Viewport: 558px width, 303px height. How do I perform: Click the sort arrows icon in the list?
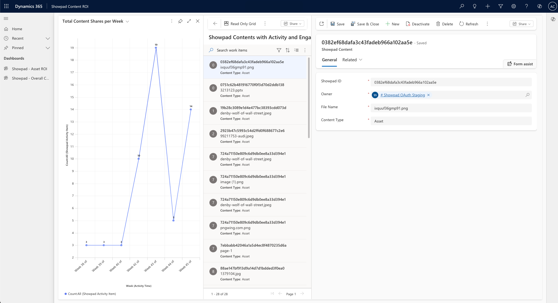[x=288, y=50]
